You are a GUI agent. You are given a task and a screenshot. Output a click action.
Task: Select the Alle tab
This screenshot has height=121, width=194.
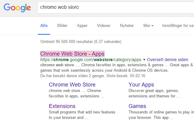point(44,25)
